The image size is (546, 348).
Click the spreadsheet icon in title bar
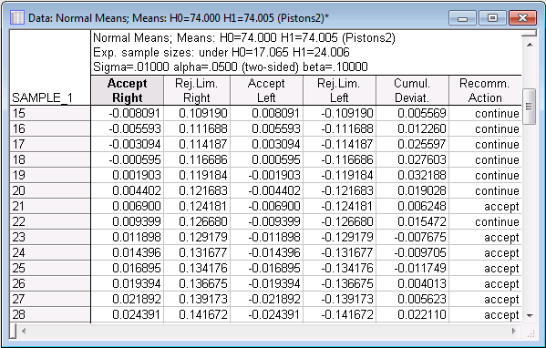tap(16, 17)
